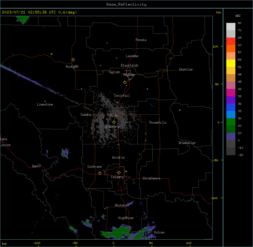Image resolution: width=253 pixels, height=247 pixels.
Task: Select the Drumheller label
Action: [187, 143]
